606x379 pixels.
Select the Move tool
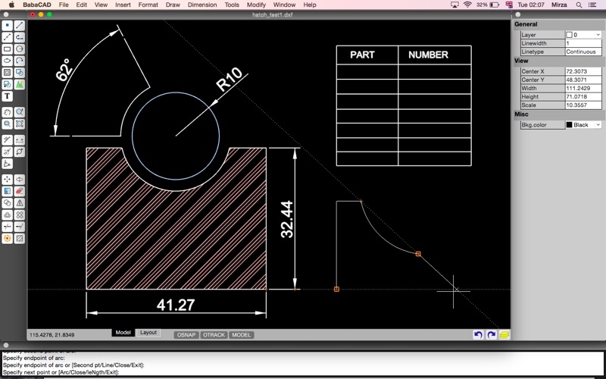coord(8,180)
